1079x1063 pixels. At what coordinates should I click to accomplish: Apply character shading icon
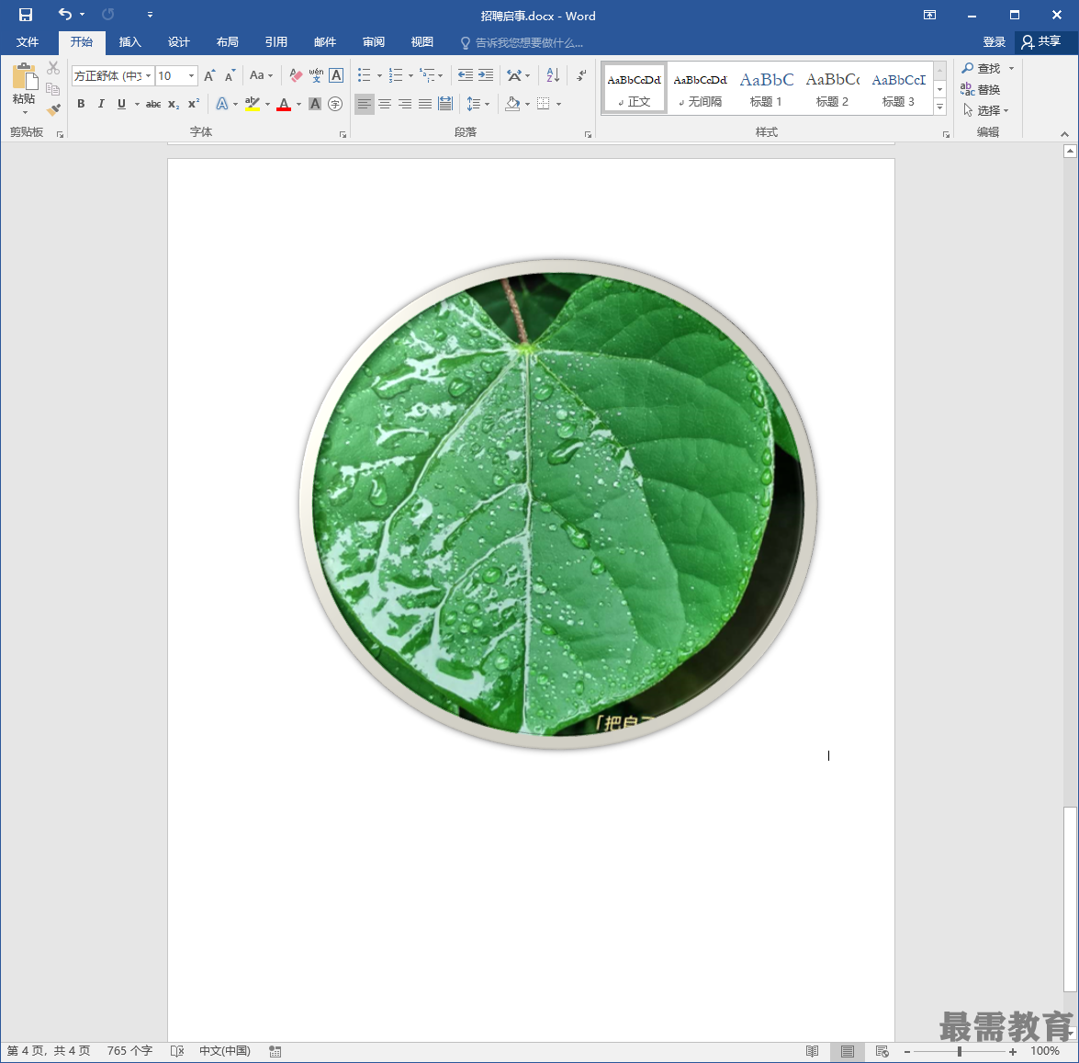point(315,104)
